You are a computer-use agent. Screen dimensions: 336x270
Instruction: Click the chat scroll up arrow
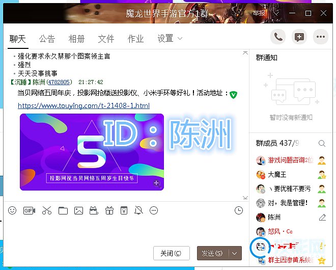pos(245,53)
